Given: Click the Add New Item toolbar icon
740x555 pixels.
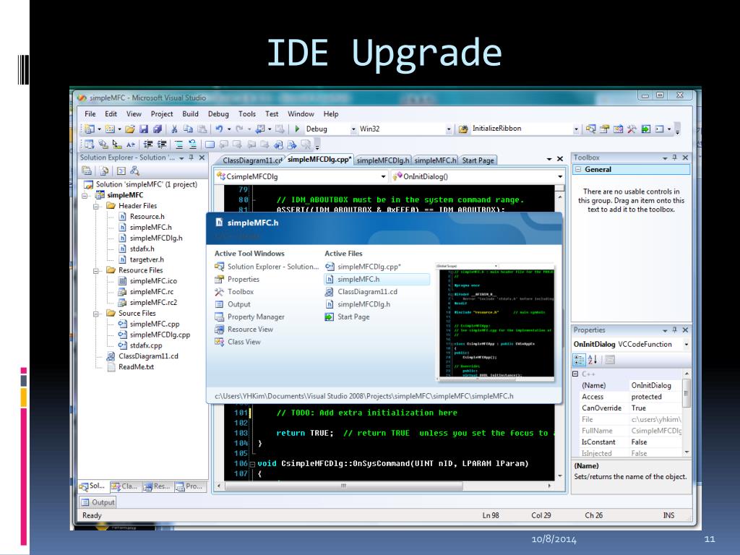Looking at the screenshot, I should pyautogui.click(x=110, y=129).
